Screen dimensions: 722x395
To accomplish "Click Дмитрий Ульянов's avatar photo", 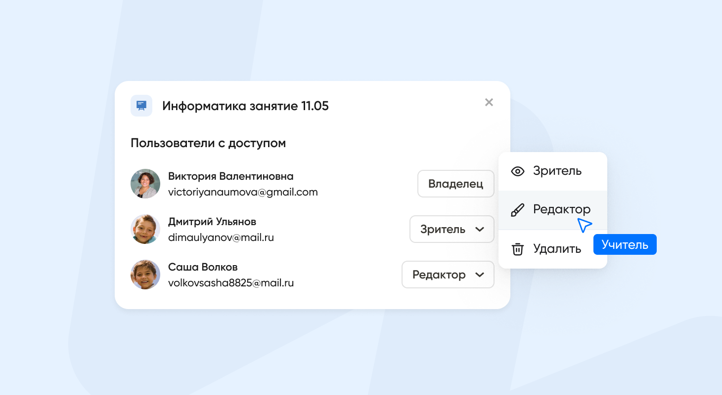I will [x=145, y=229].
